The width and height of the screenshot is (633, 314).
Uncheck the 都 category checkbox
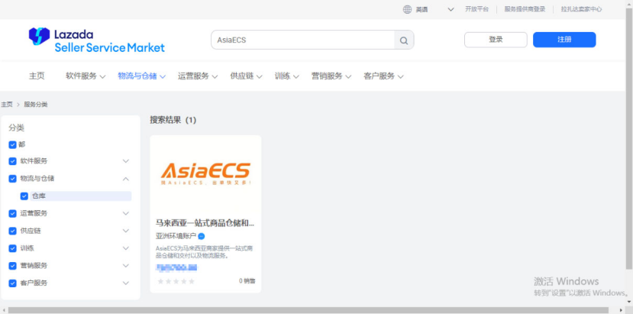coord(12,144)
